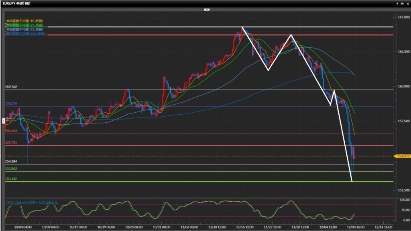The image size is (411, 231).
Task: Click the slow stochastics indicator label
Action: (31, 203)
